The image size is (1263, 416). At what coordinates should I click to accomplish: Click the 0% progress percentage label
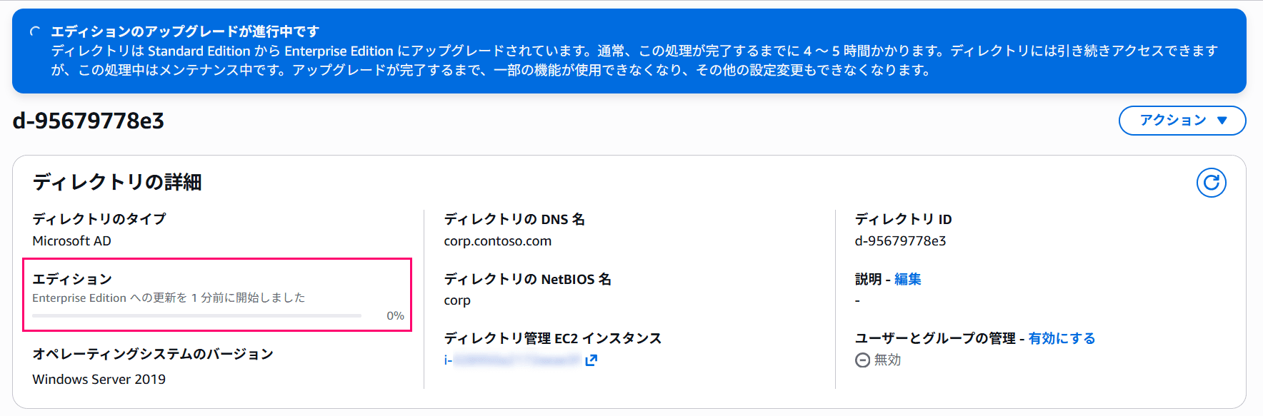coord(395,315)
